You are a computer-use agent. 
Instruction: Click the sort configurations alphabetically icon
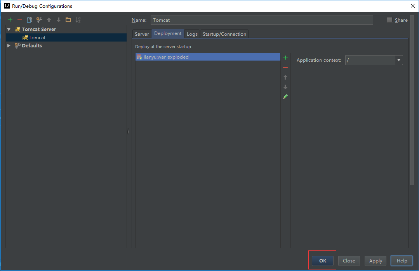pyautogui.click(x=78, y=20)
